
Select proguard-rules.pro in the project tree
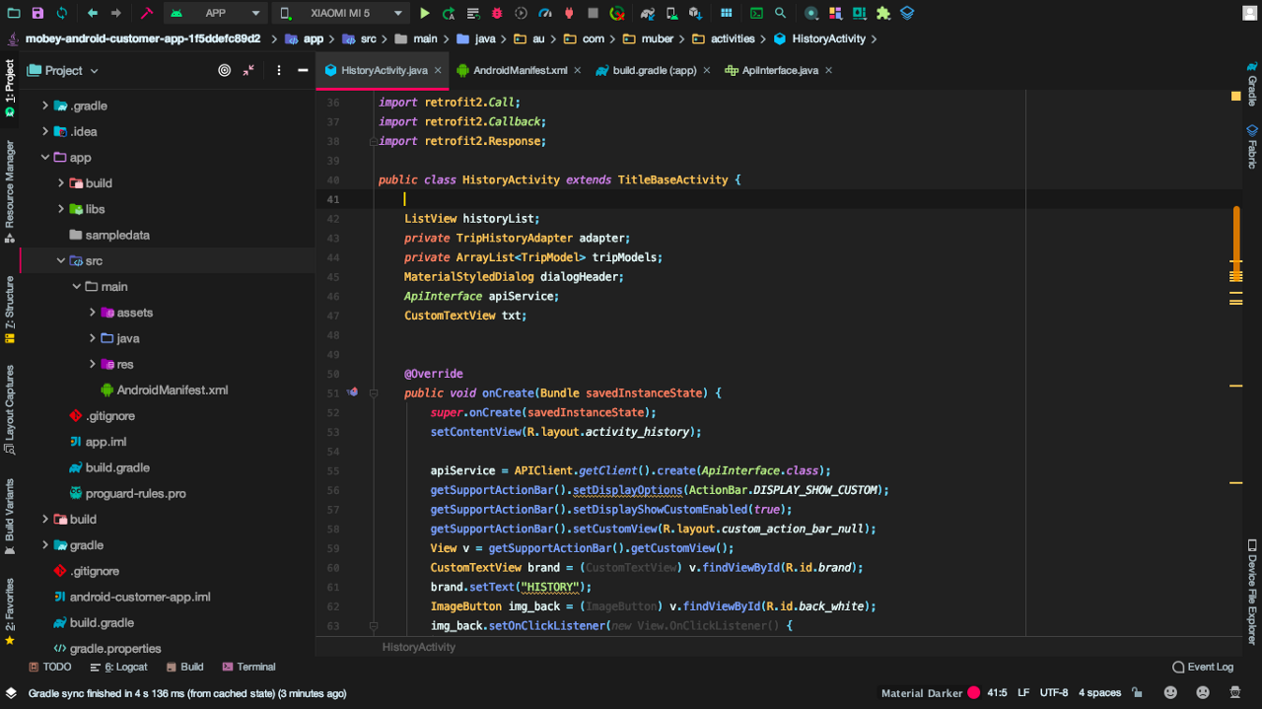click(135, 493)
